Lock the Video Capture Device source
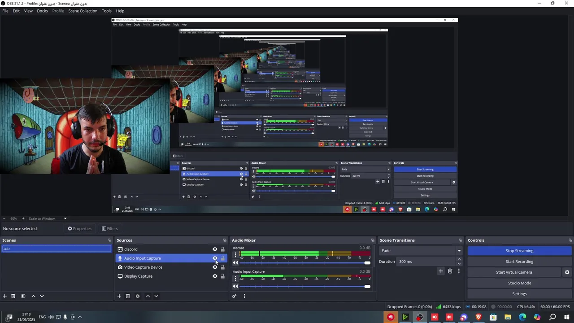 (222, 267)
